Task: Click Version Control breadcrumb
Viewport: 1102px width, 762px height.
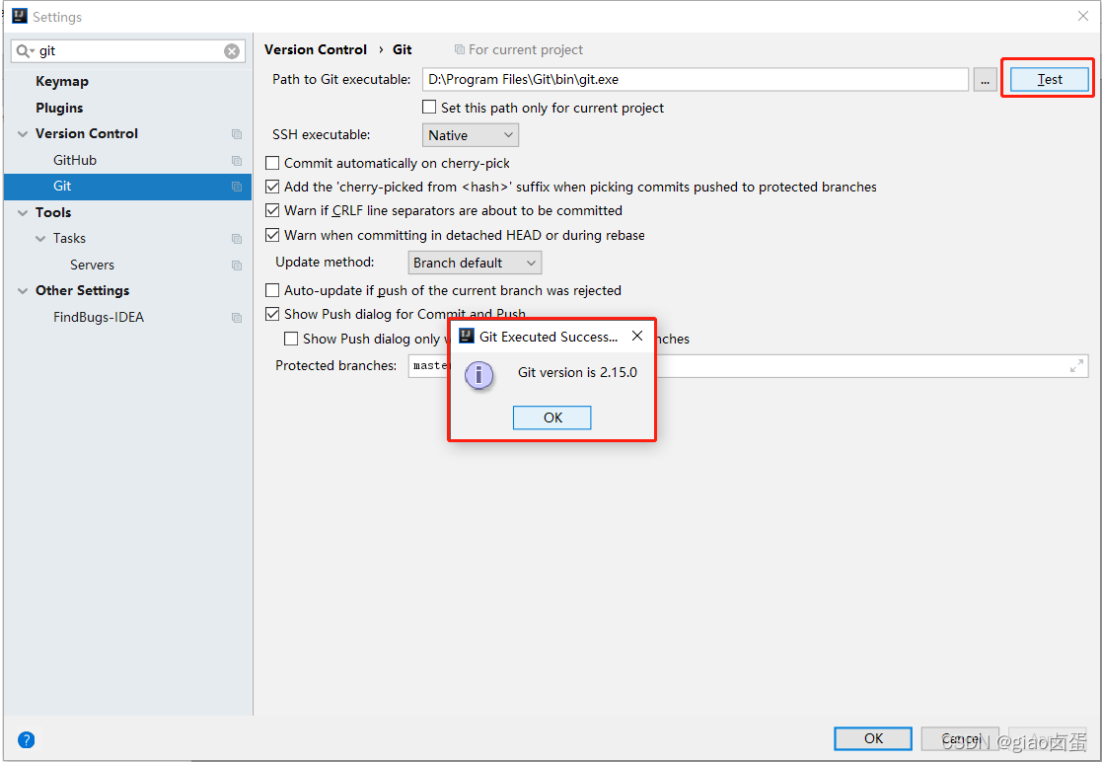Action: click(316, 50)
